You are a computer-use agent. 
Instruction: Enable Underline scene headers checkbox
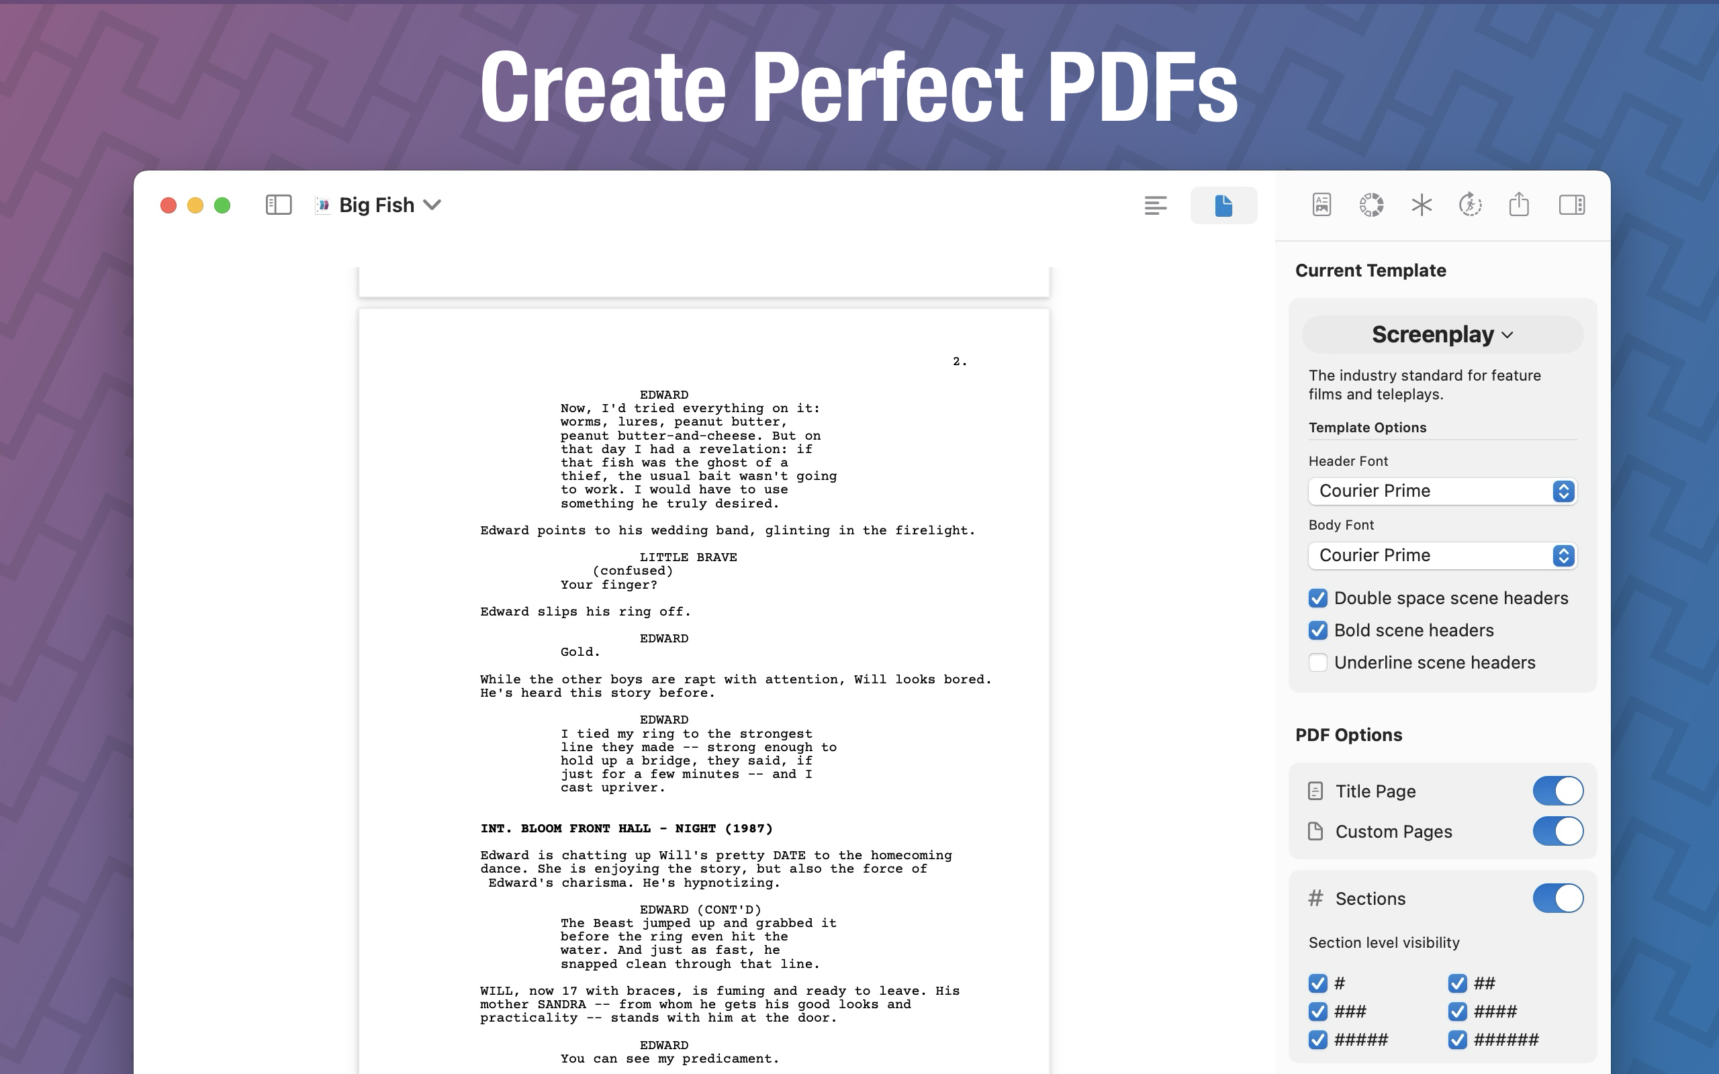pos(1317,663)
